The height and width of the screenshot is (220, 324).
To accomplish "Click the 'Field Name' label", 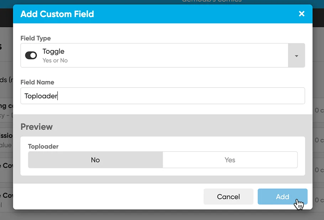I will 37,82.
